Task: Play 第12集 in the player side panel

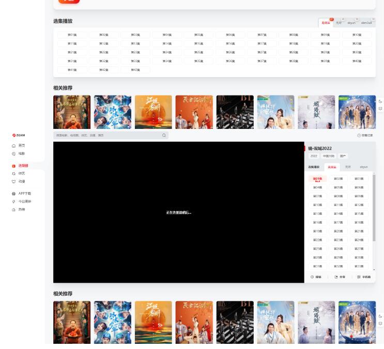Action: (x=359, y=205)
